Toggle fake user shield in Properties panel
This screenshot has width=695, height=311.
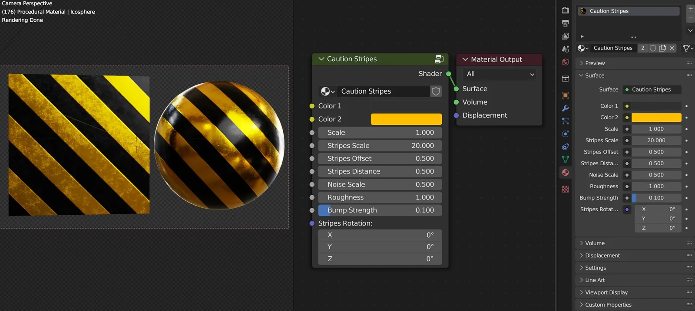[653, 48]
